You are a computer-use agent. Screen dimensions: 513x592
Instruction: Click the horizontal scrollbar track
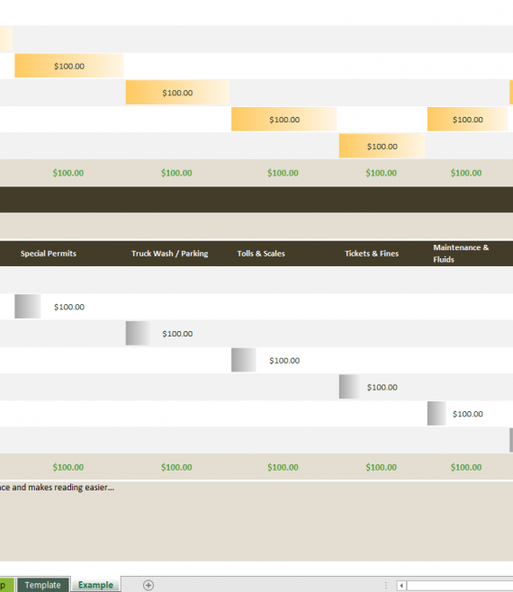[x=460, y=585]
